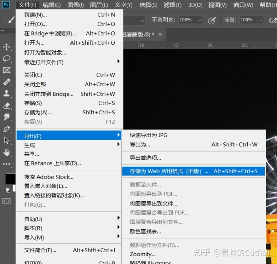Choose 将图层导出到文件...

(x=194, y=204)
